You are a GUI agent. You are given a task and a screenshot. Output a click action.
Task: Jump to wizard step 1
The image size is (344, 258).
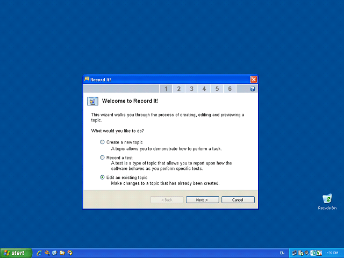(x=166, y=89)
